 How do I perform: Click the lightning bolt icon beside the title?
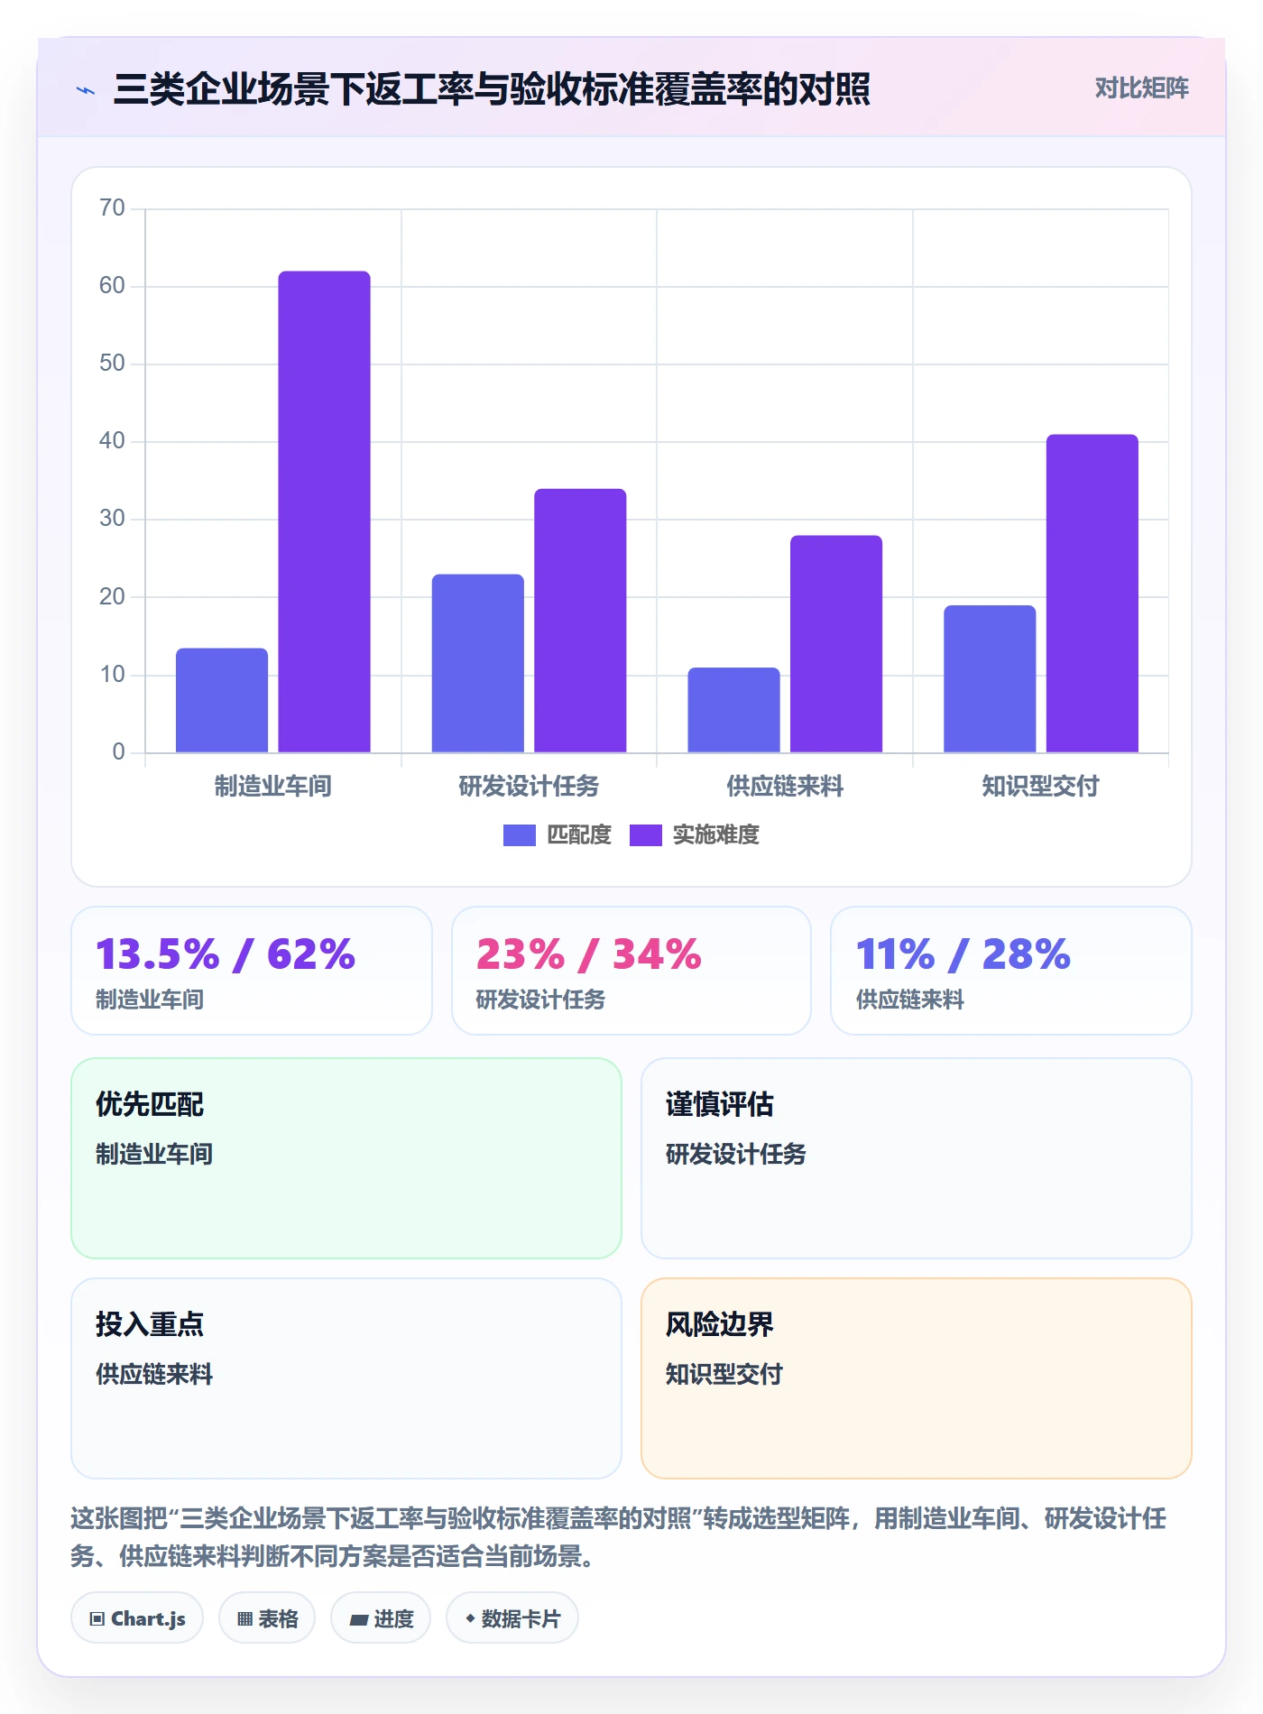tap(86, 90)
